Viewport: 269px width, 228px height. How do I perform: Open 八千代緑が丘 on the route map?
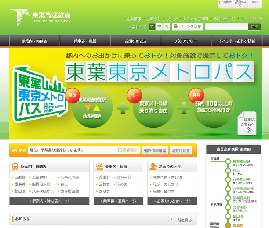[x=243, y=189]
